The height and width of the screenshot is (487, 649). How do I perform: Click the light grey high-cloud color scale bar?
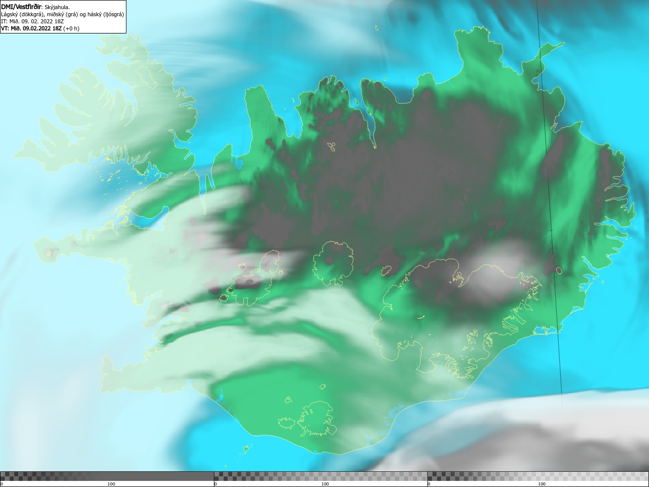tap(538, 476)
